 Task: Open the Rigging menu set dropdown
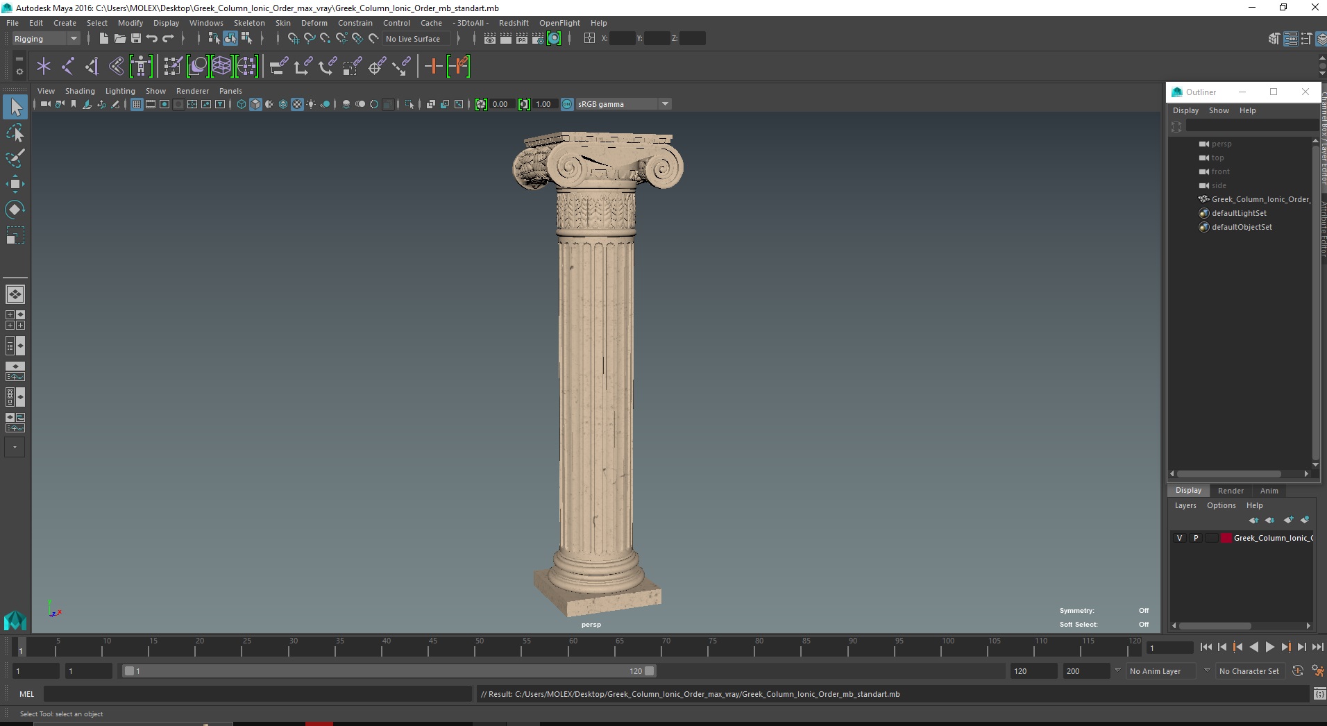point(46,39)
